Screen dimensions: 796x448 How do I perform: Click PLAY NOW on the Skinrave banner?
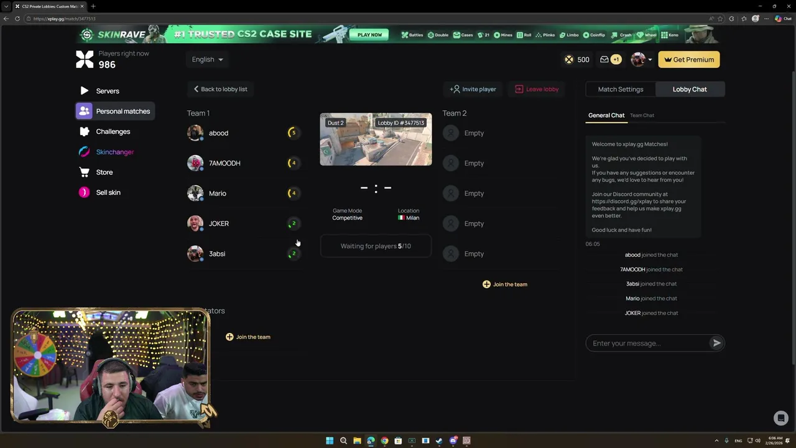coord(369,35)
